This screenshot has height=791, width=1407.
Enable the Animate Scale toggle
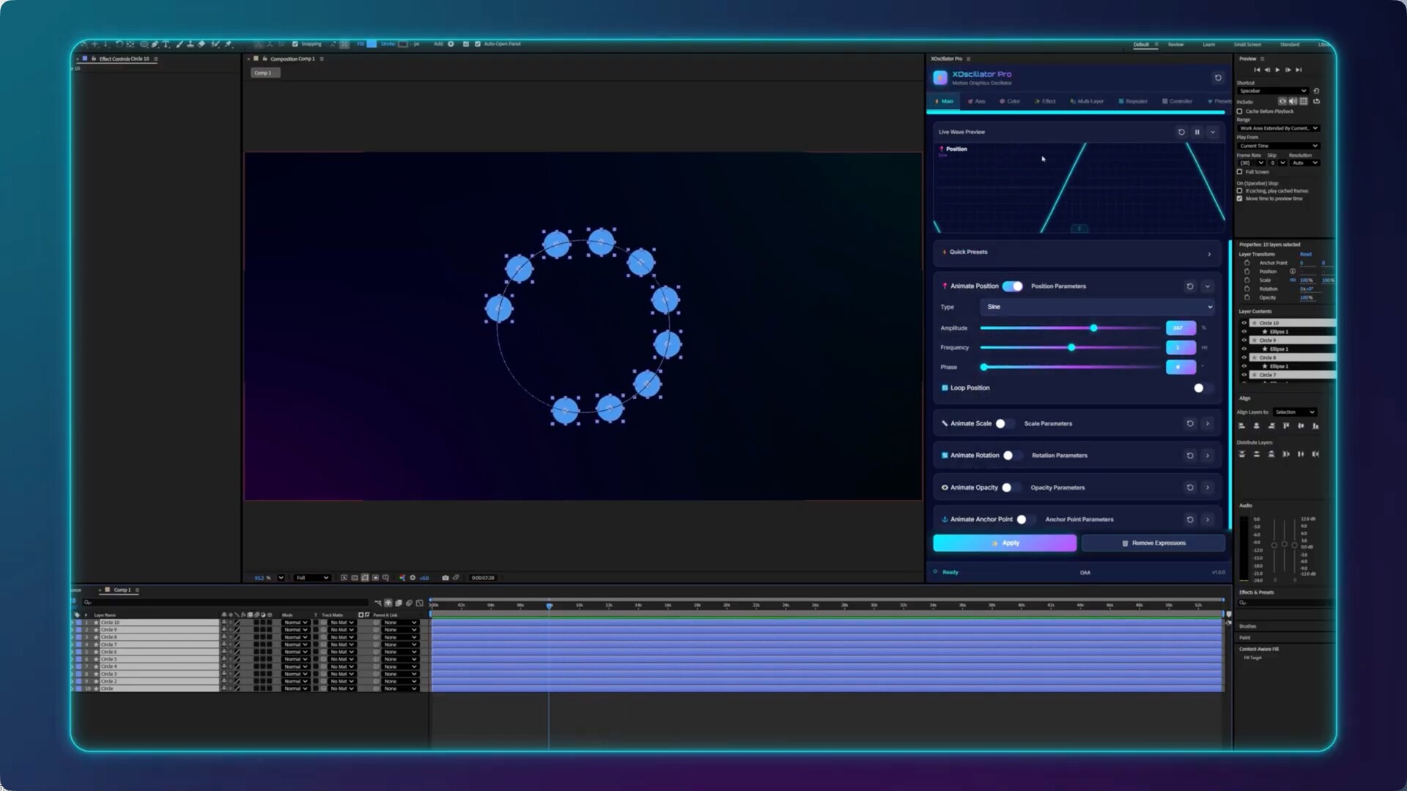(x=1004, y=424)
